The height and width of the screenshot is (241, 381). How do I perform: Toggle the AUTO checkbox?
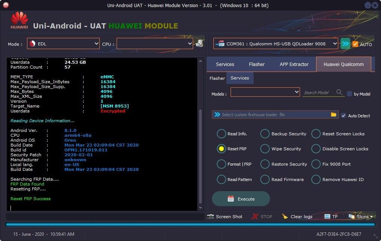coord(355,44)
